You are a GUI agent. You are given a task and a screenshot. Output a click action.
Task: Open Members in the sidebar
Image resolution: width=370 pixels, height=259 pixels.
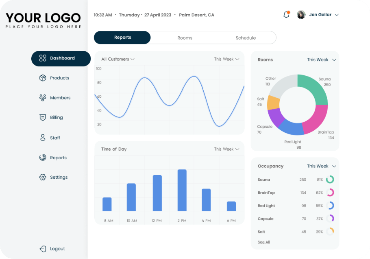(55, 98)
